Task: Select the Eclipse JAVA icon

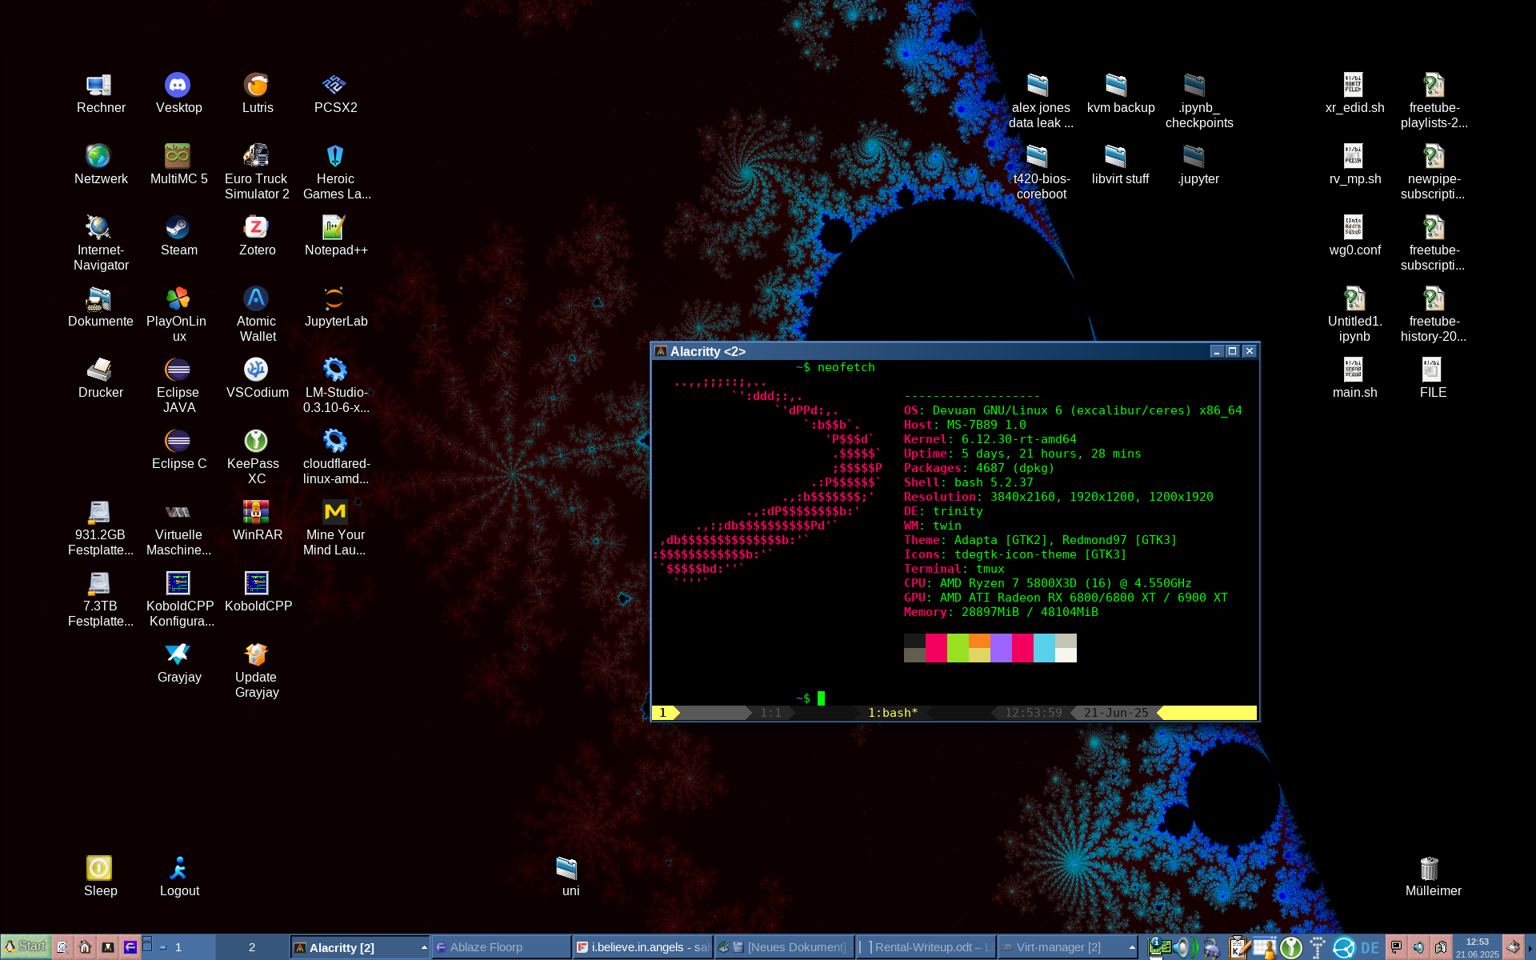Action: [178, 386]
